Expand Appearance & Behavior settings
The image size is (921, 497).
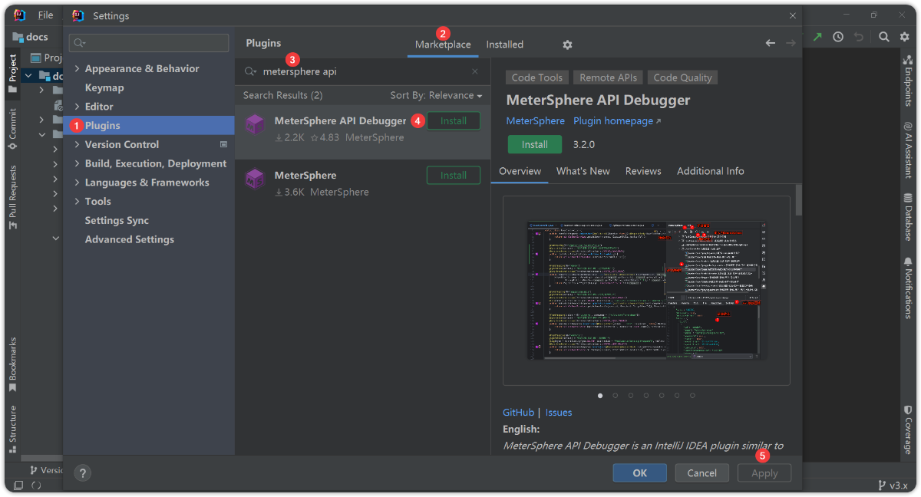[77, 69]
